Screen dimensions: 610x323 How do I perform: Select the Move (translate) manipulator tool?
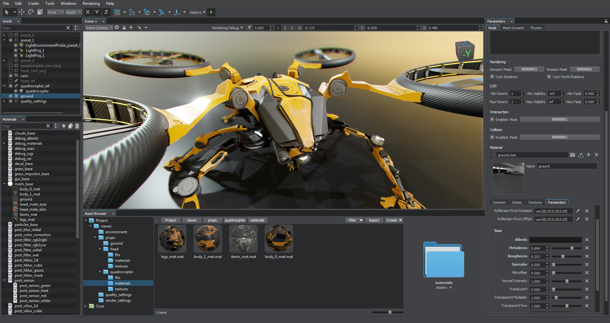coord(22,12)
